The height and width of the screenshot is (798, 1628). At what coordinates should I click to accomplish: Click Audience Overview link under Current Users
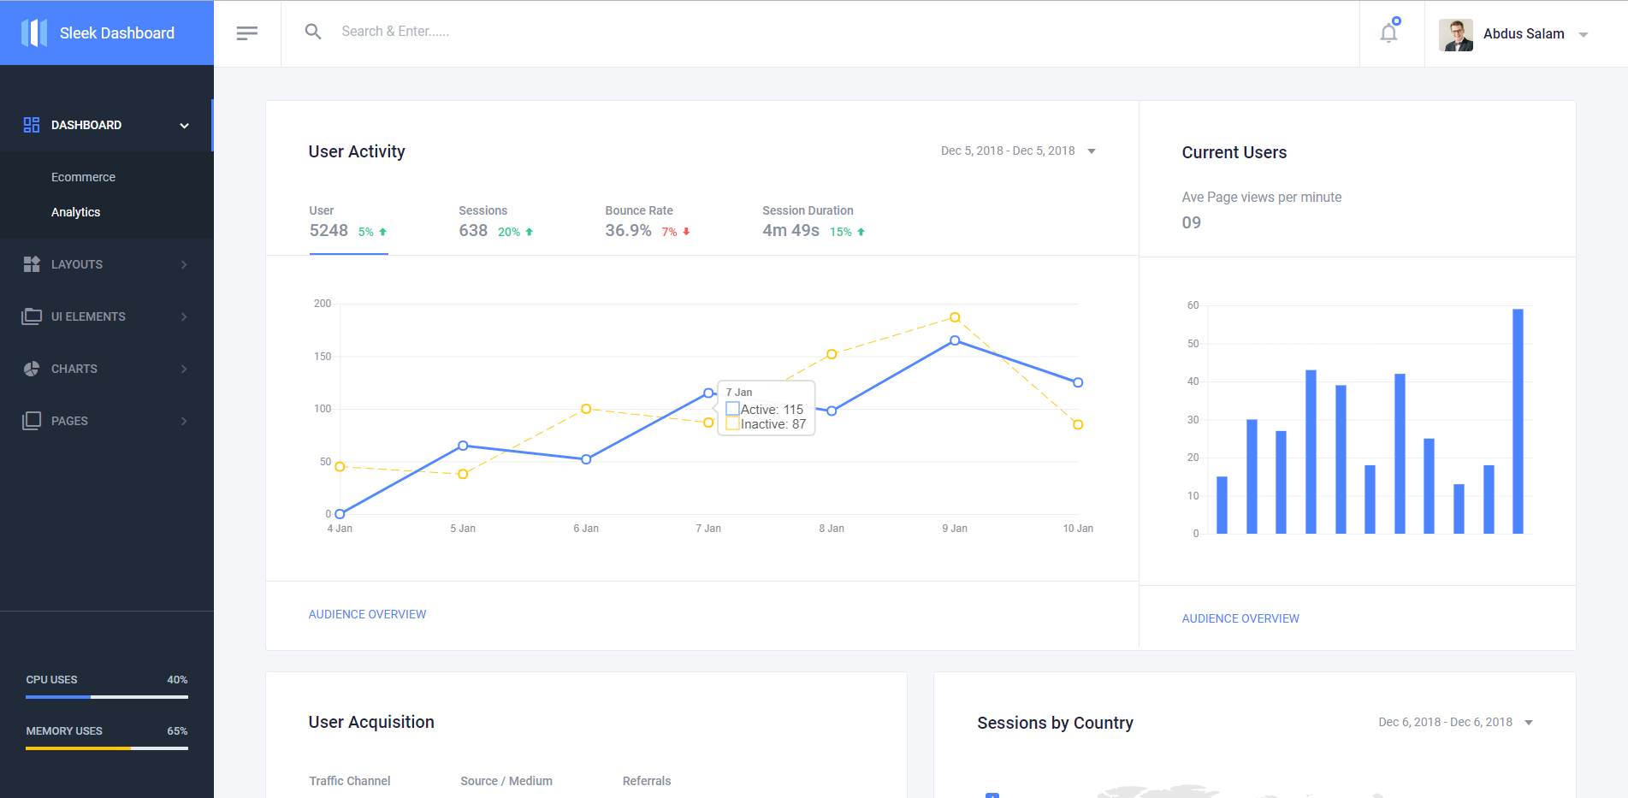[x=1240, y=618]
